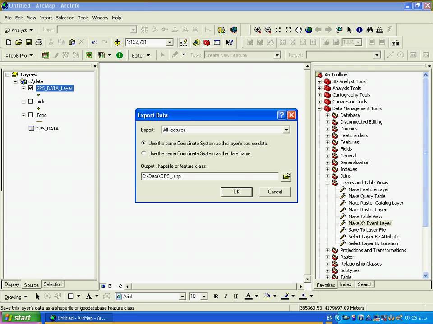Open the Editor Toolbar icon

tap(184, 42)
